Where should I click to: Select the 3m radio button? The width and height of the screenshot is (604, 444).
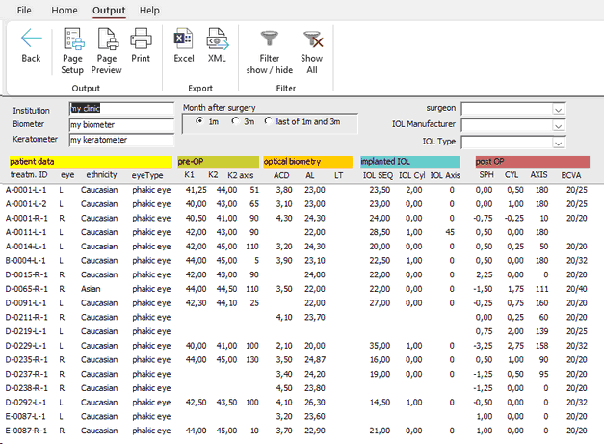[x=234, y=121]
